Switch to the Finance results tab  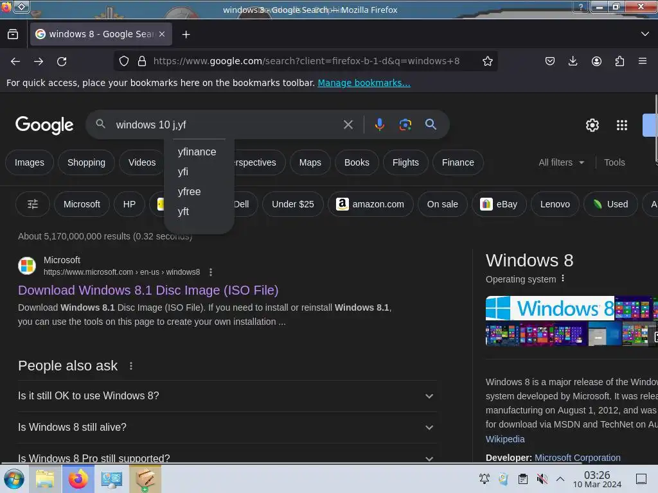pyautogui.click(x=458, y=162)
